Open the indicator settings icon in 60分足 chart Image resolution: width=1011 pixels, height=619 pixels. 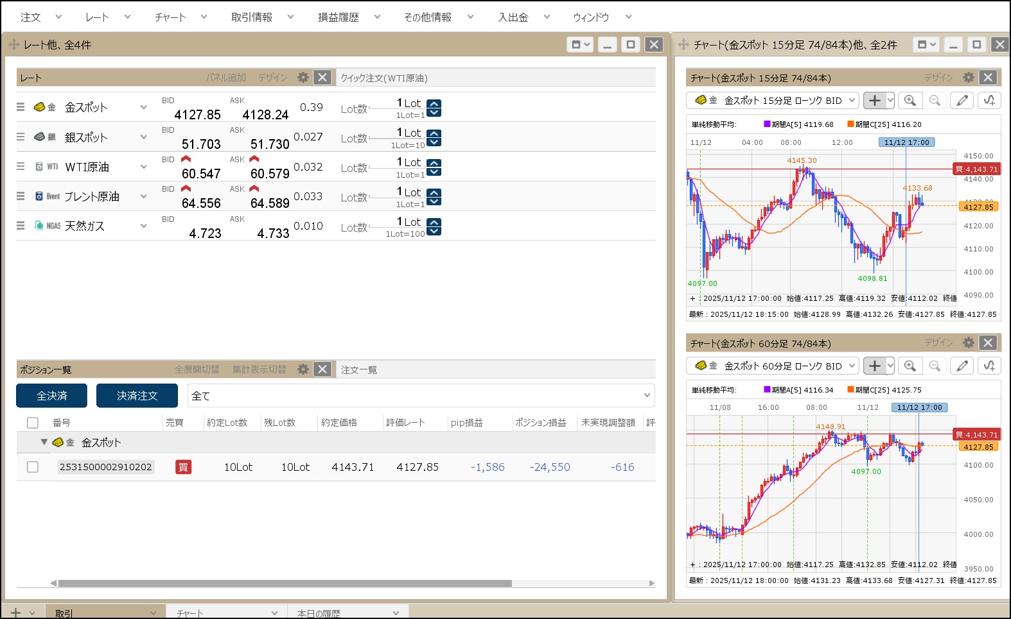point(989,366)
